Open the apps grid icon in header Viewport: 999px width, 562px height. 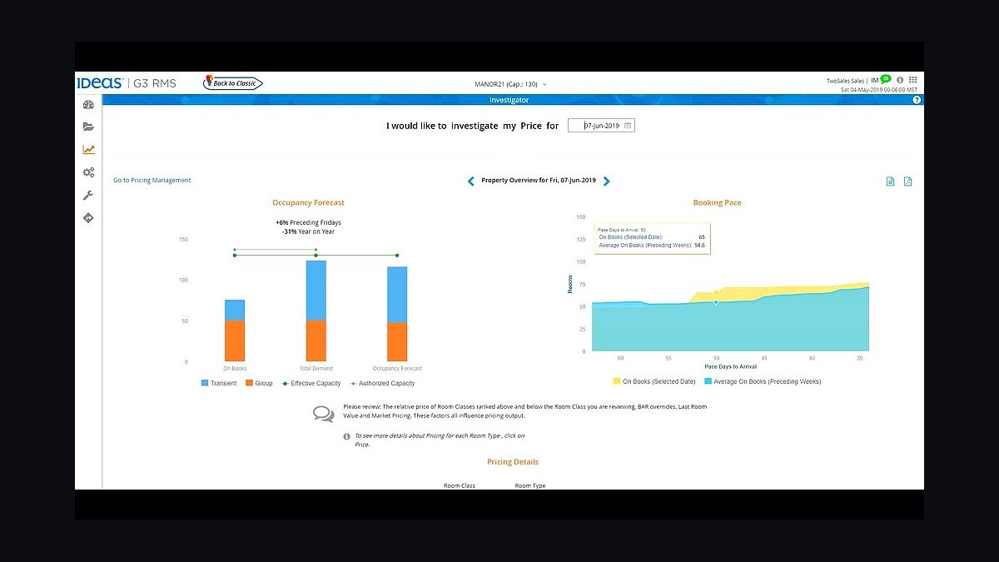pos(912,80)
